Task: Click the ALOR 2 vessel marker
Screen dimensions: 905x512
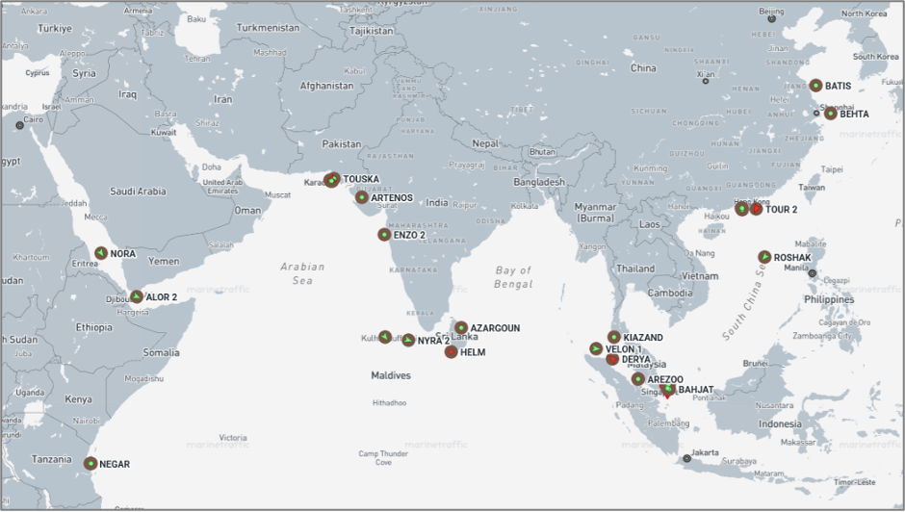Action: pyautogui.click(x=136, y=296)
